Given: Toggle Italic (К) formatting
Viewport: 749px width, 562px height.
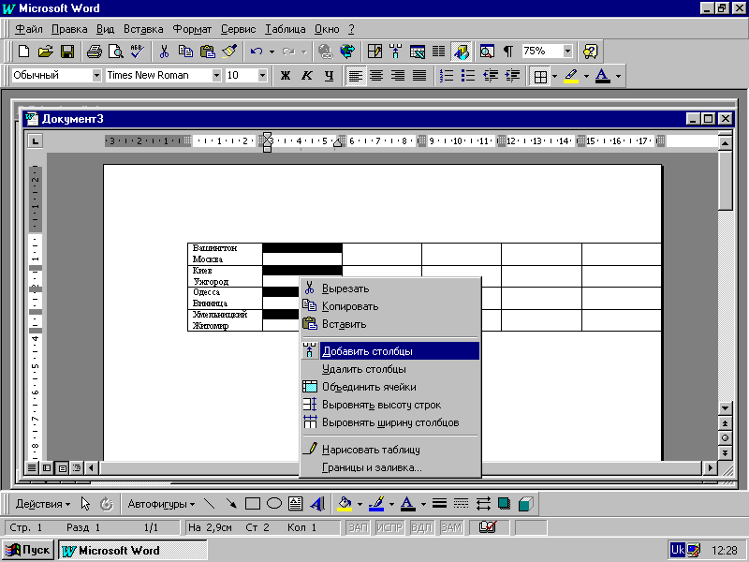Looking at the screenshot, I should coord(307,76).
